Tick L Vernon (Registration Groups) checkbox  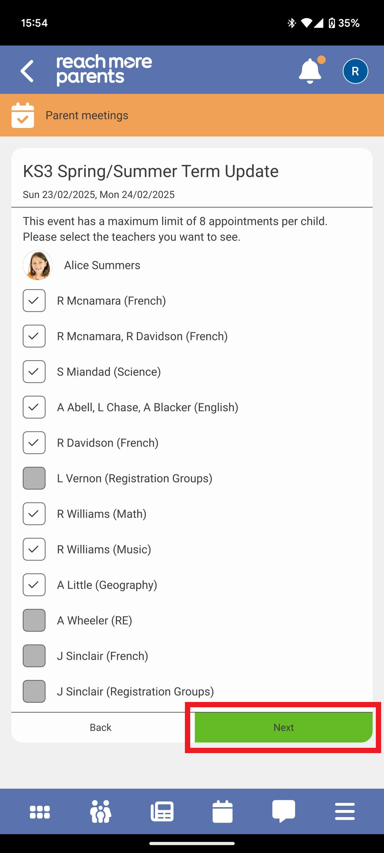(34, 478)
